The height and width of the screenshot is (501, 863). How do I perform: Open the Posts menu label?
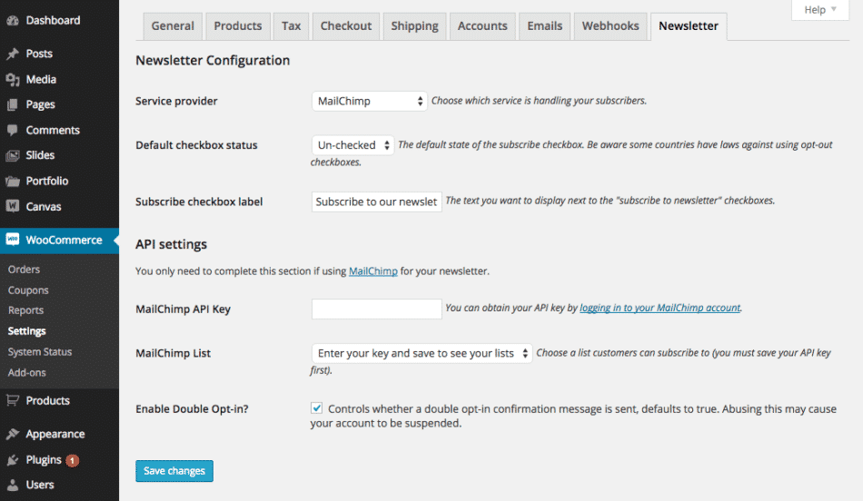click(x=39, y=54)
